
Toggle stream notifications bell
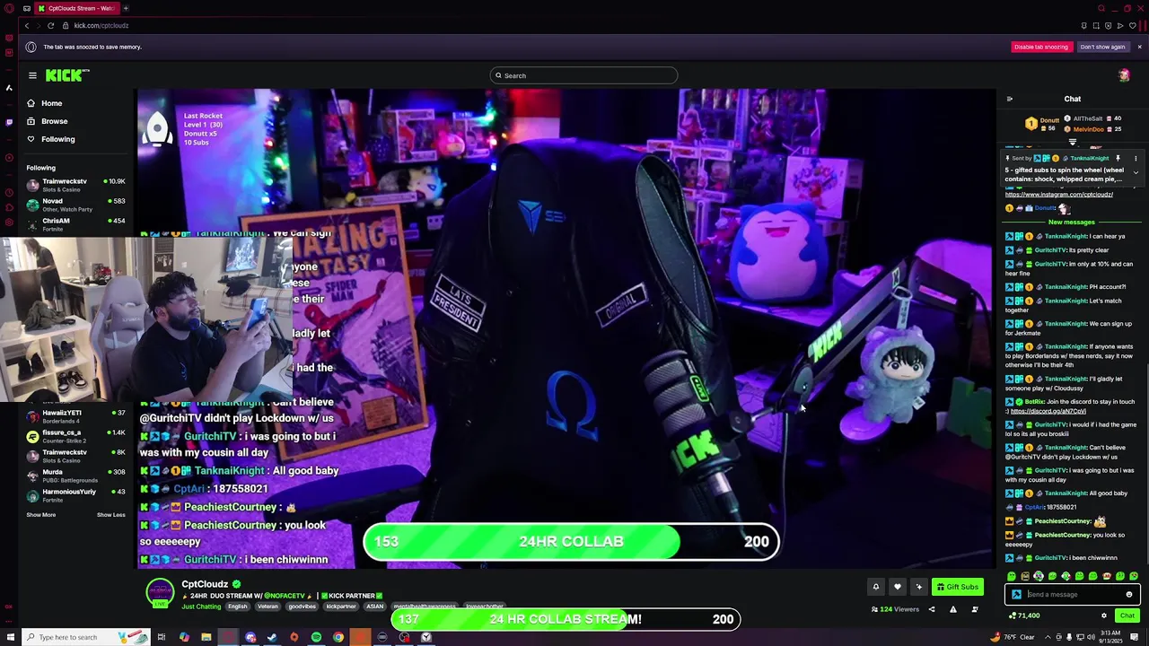point(876,587)
